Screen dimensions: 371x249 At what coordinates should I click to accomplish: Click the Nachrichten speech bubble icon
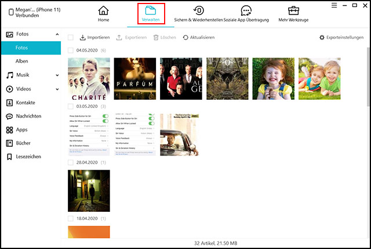(x=9, y=116)
